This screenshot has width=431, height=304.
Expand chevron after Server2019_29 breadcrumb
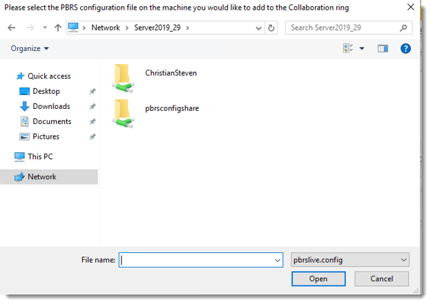tap(187, 28)
